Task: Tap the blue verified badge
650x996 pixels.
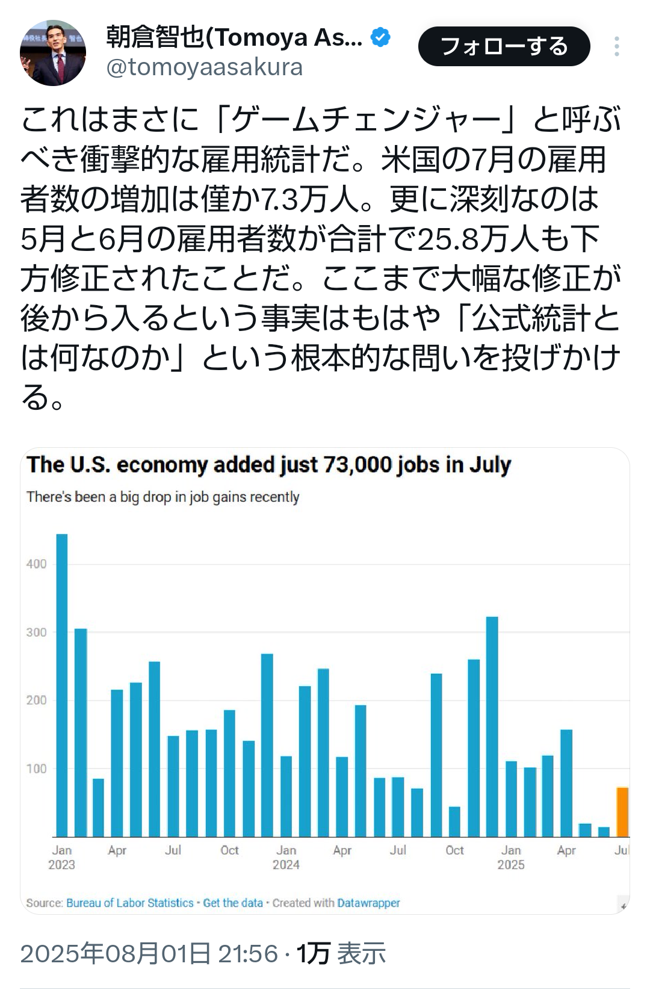Action: (x=380, y=38)
